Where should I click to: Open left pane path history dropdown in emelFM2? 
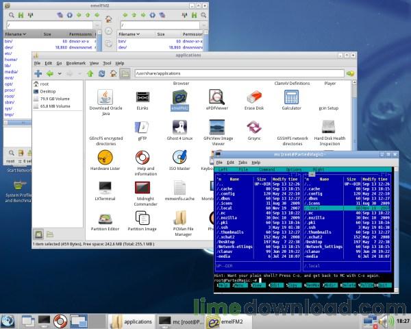(x=97, y=25)
